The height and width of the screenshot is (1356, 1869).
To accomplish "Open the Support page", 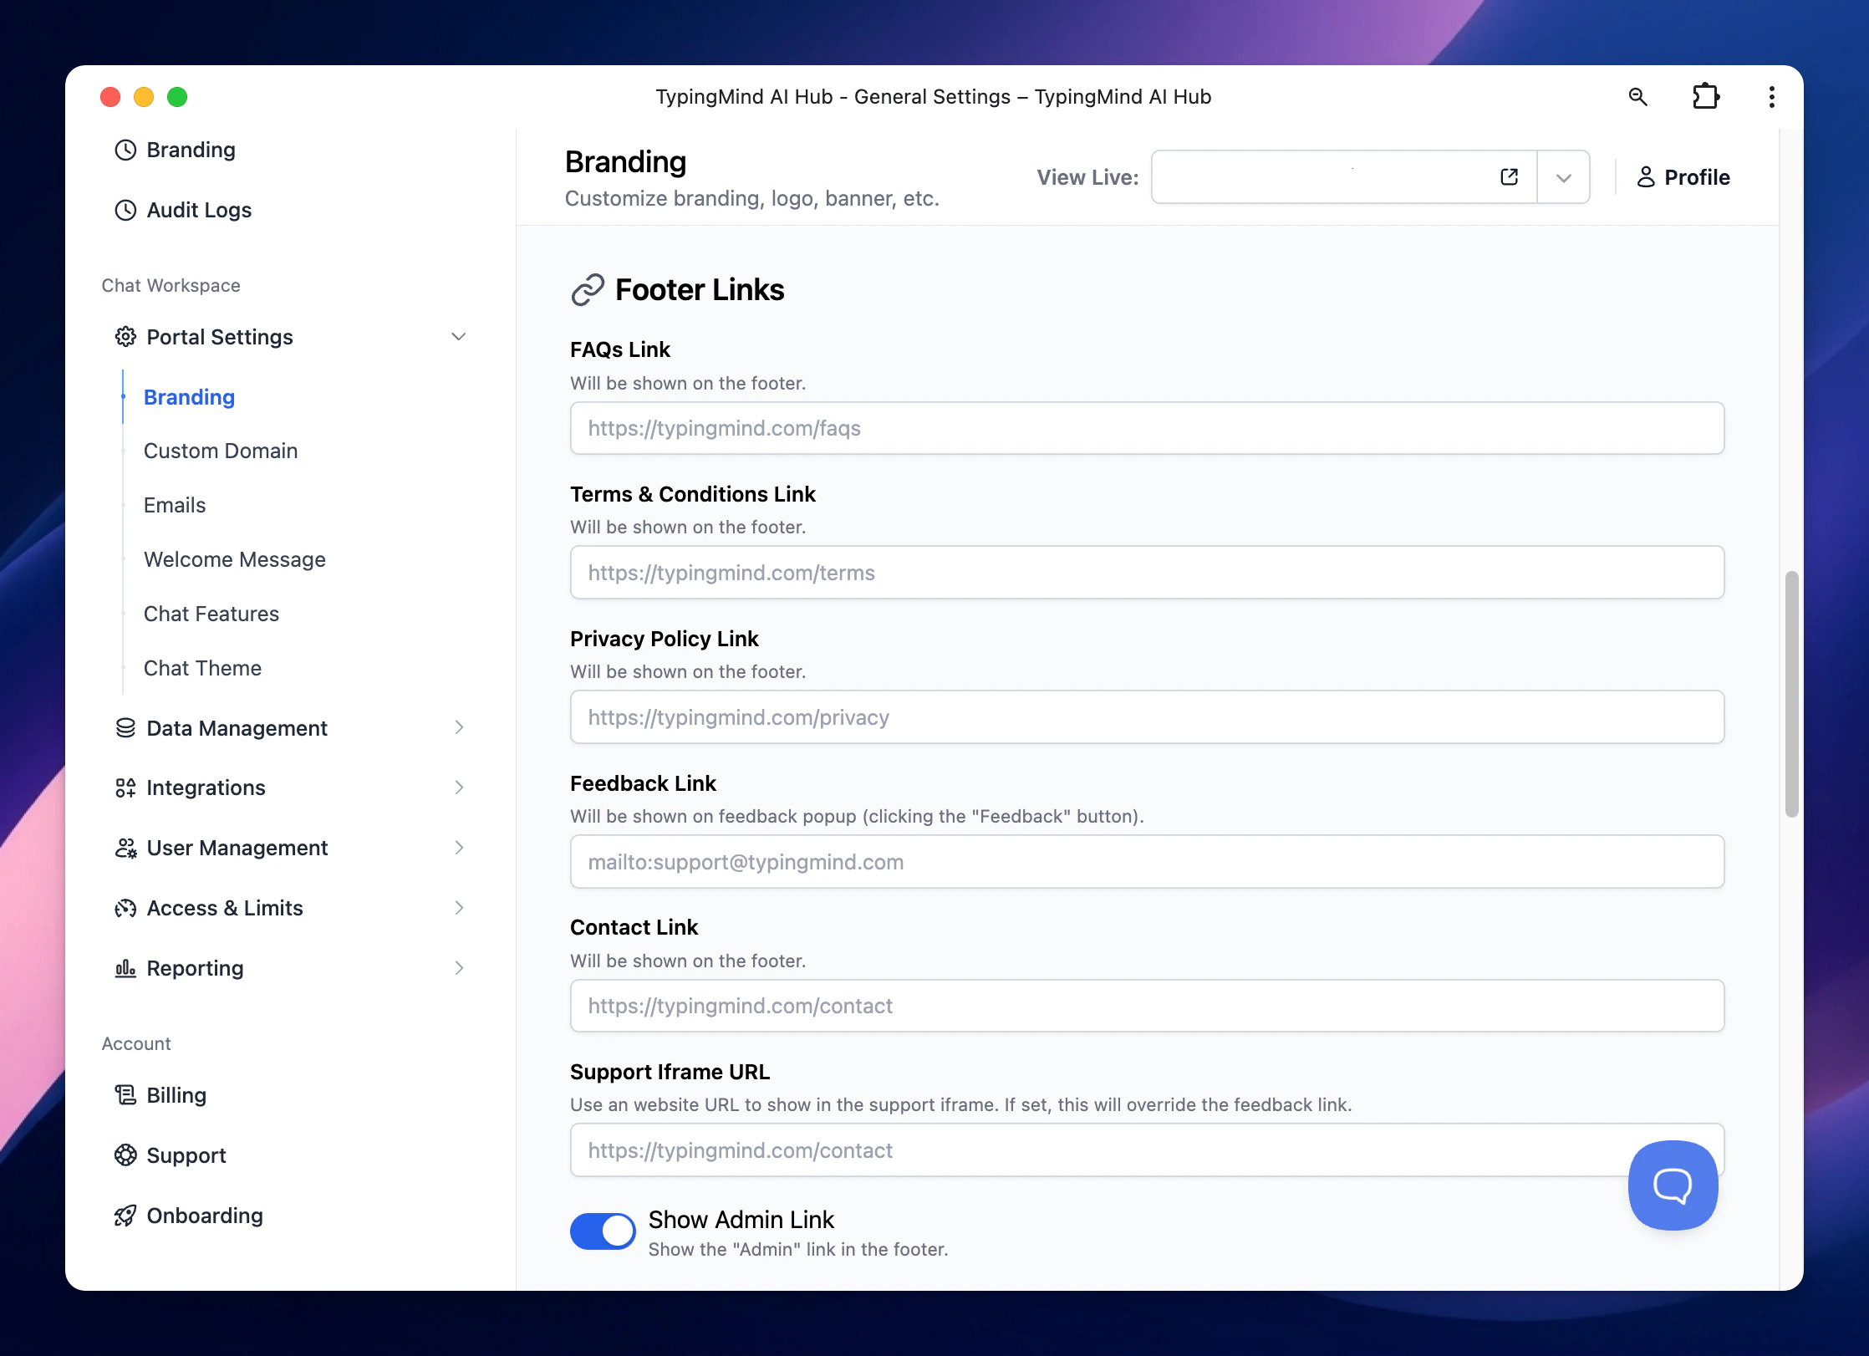I will click(186, 1155).
